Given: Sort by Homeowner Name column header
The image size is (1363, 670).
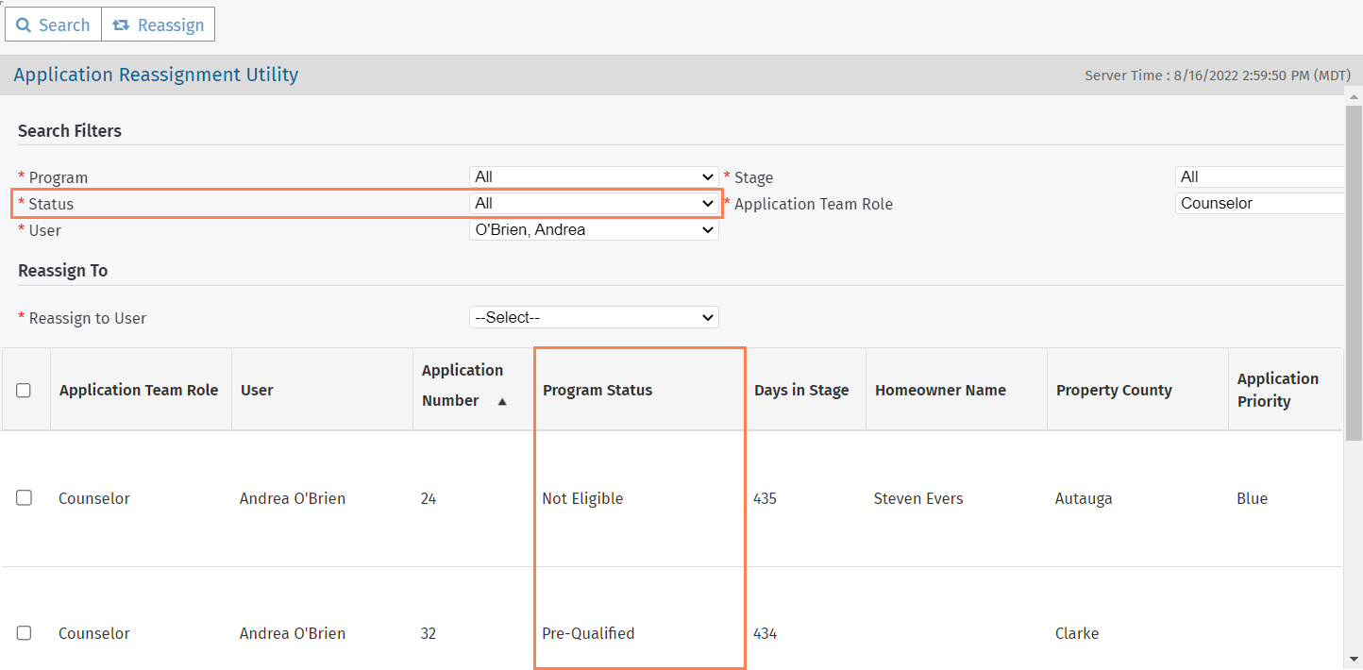Looking at the screenshot, I should coord(940,390).
